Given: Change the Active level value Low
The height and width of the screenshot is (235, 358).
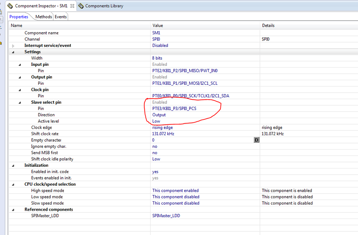Looking at the screenshot, I should (x=156, y=121).
